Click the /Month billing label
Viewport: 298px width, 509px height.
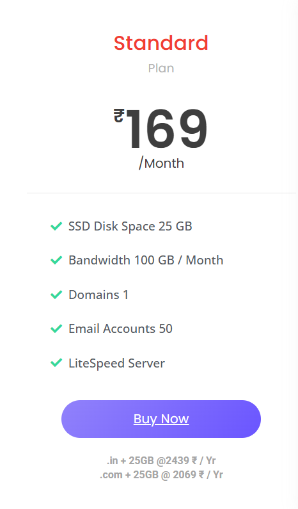coord(161,163)
